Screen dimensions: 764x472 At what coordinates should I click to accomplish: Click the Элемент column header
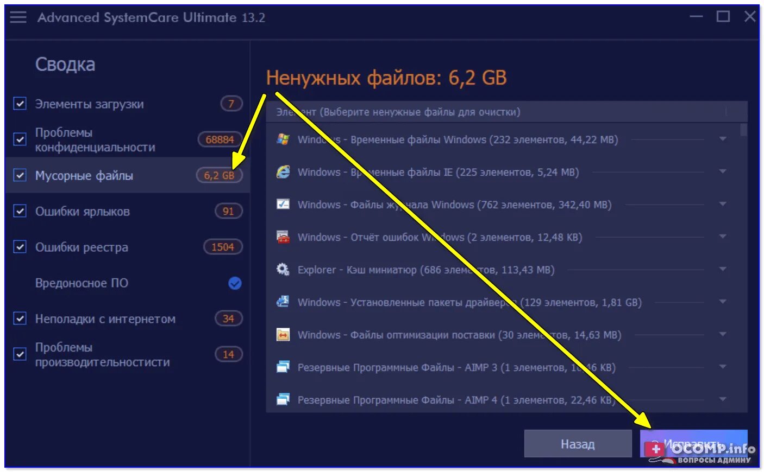coord(398,112)
